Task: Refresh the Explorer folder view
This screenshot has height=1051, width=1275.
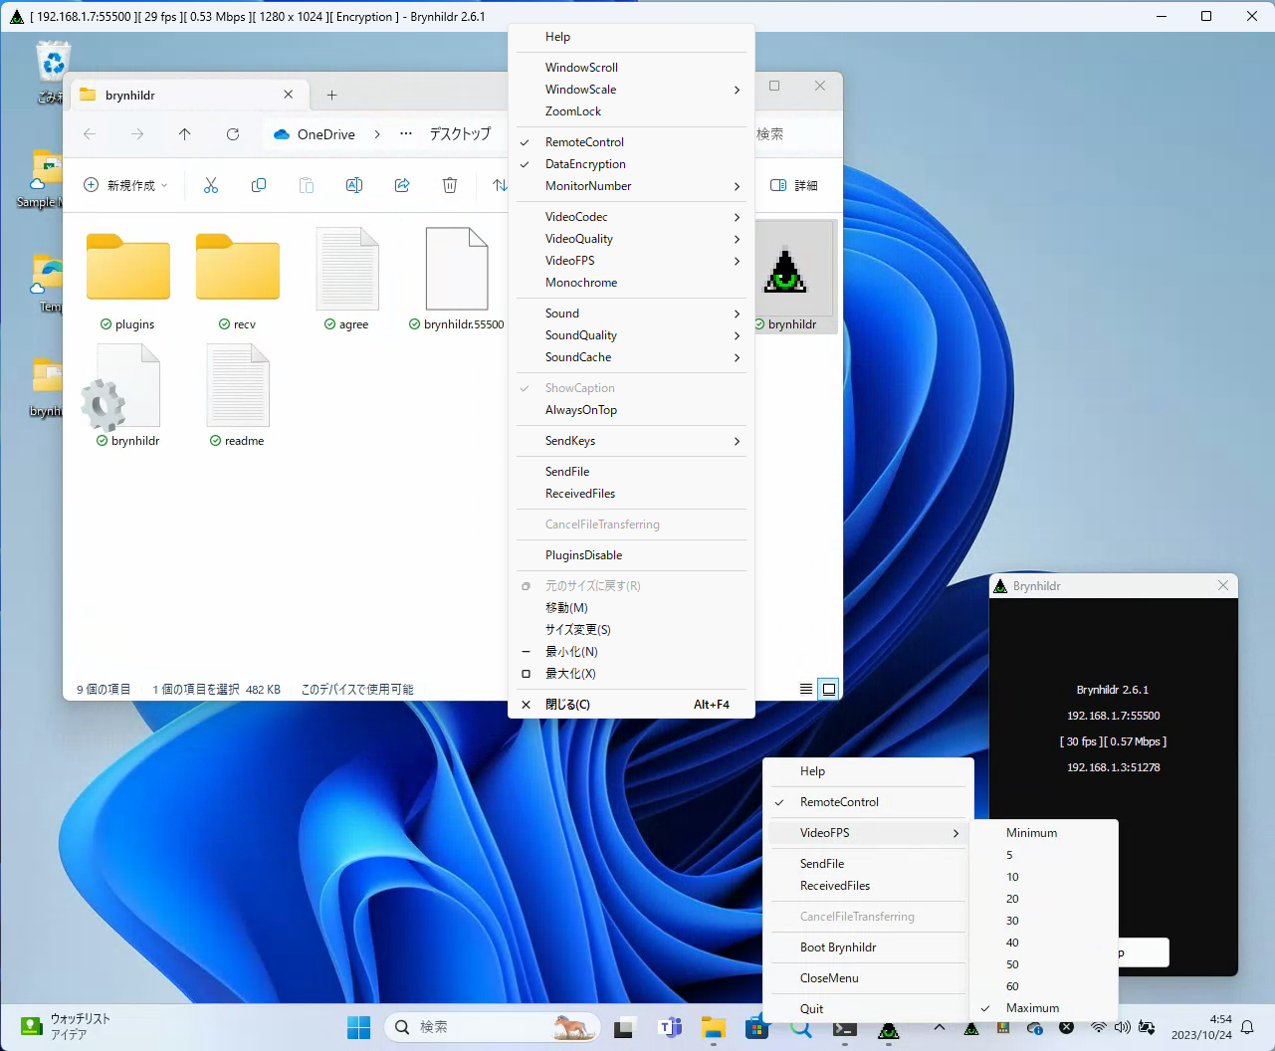Action: [233, 134]
